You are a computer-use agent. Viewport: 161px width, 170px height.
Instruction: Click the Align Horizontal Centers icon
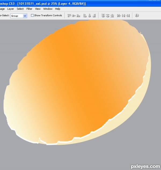tap(90, 16)
